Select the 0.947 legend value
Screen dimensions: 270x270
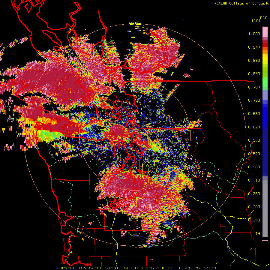point(254,47)
